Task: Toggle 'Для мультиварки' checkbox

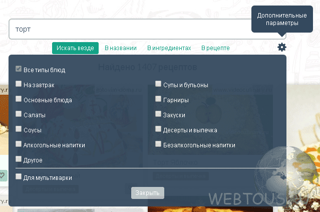Action: click(19, 176)
